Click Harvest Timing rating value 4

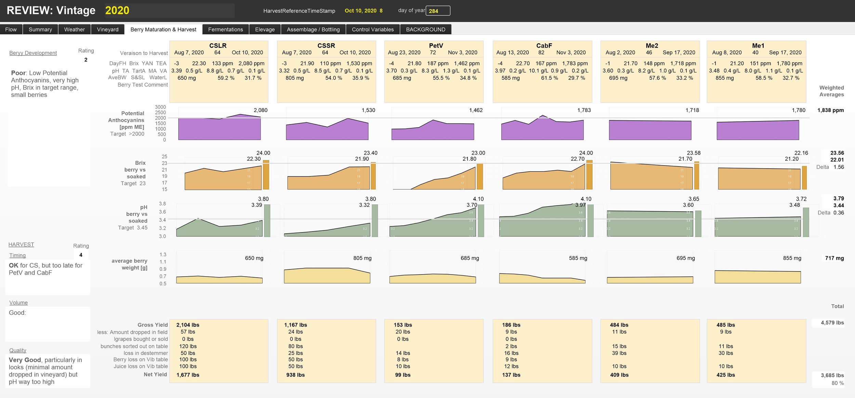81,255
